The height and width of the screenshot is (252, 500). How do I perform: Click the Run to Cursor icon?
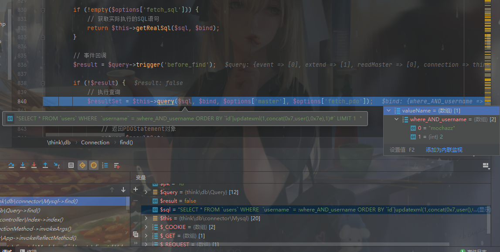pos(57,165)
